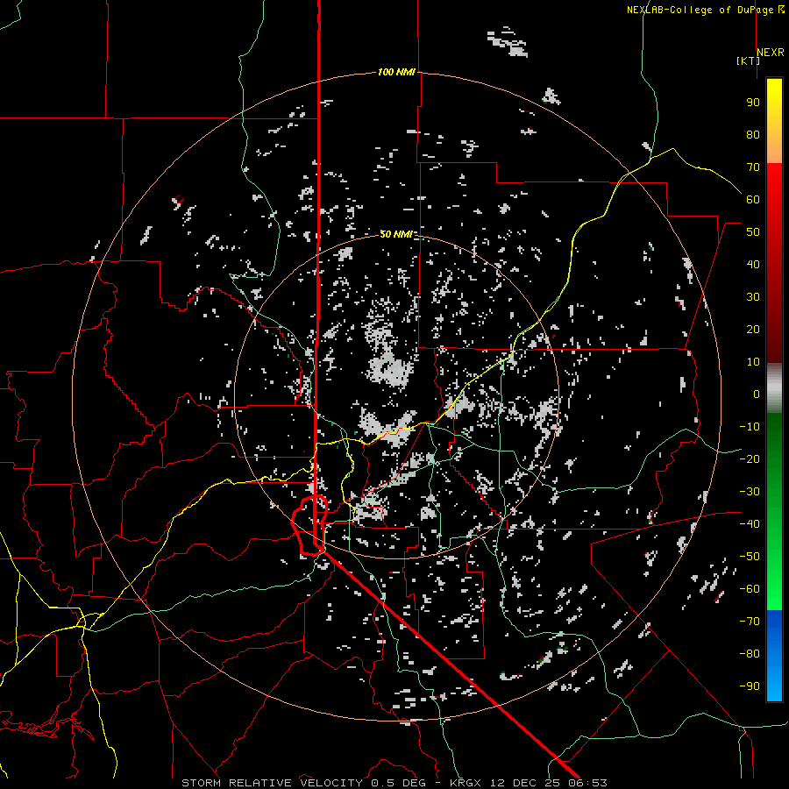Click the KRGX station identifier

tap(466, 783)
